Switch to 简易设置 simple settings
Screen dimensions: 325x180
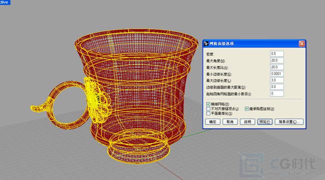click(289, 121)
